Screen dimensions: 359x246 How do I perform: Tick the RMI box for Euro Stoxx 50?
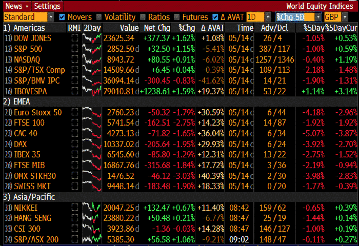pos(74,112)
